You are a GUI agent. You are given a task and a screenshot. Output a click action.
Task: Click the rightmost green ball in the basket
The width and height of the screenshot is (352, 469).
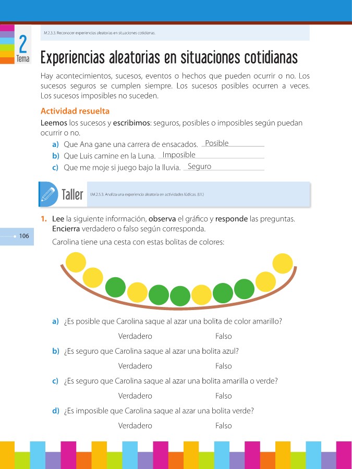(x=244, y=288)
